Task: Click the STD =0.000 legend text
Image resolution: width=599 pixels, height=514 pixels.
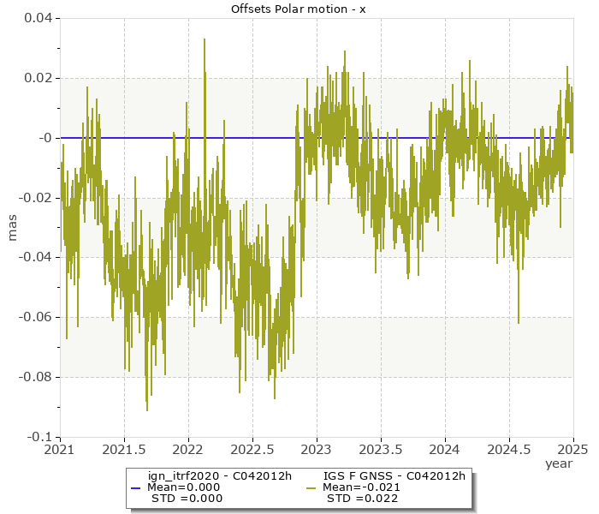Action: tap(187, 499)
